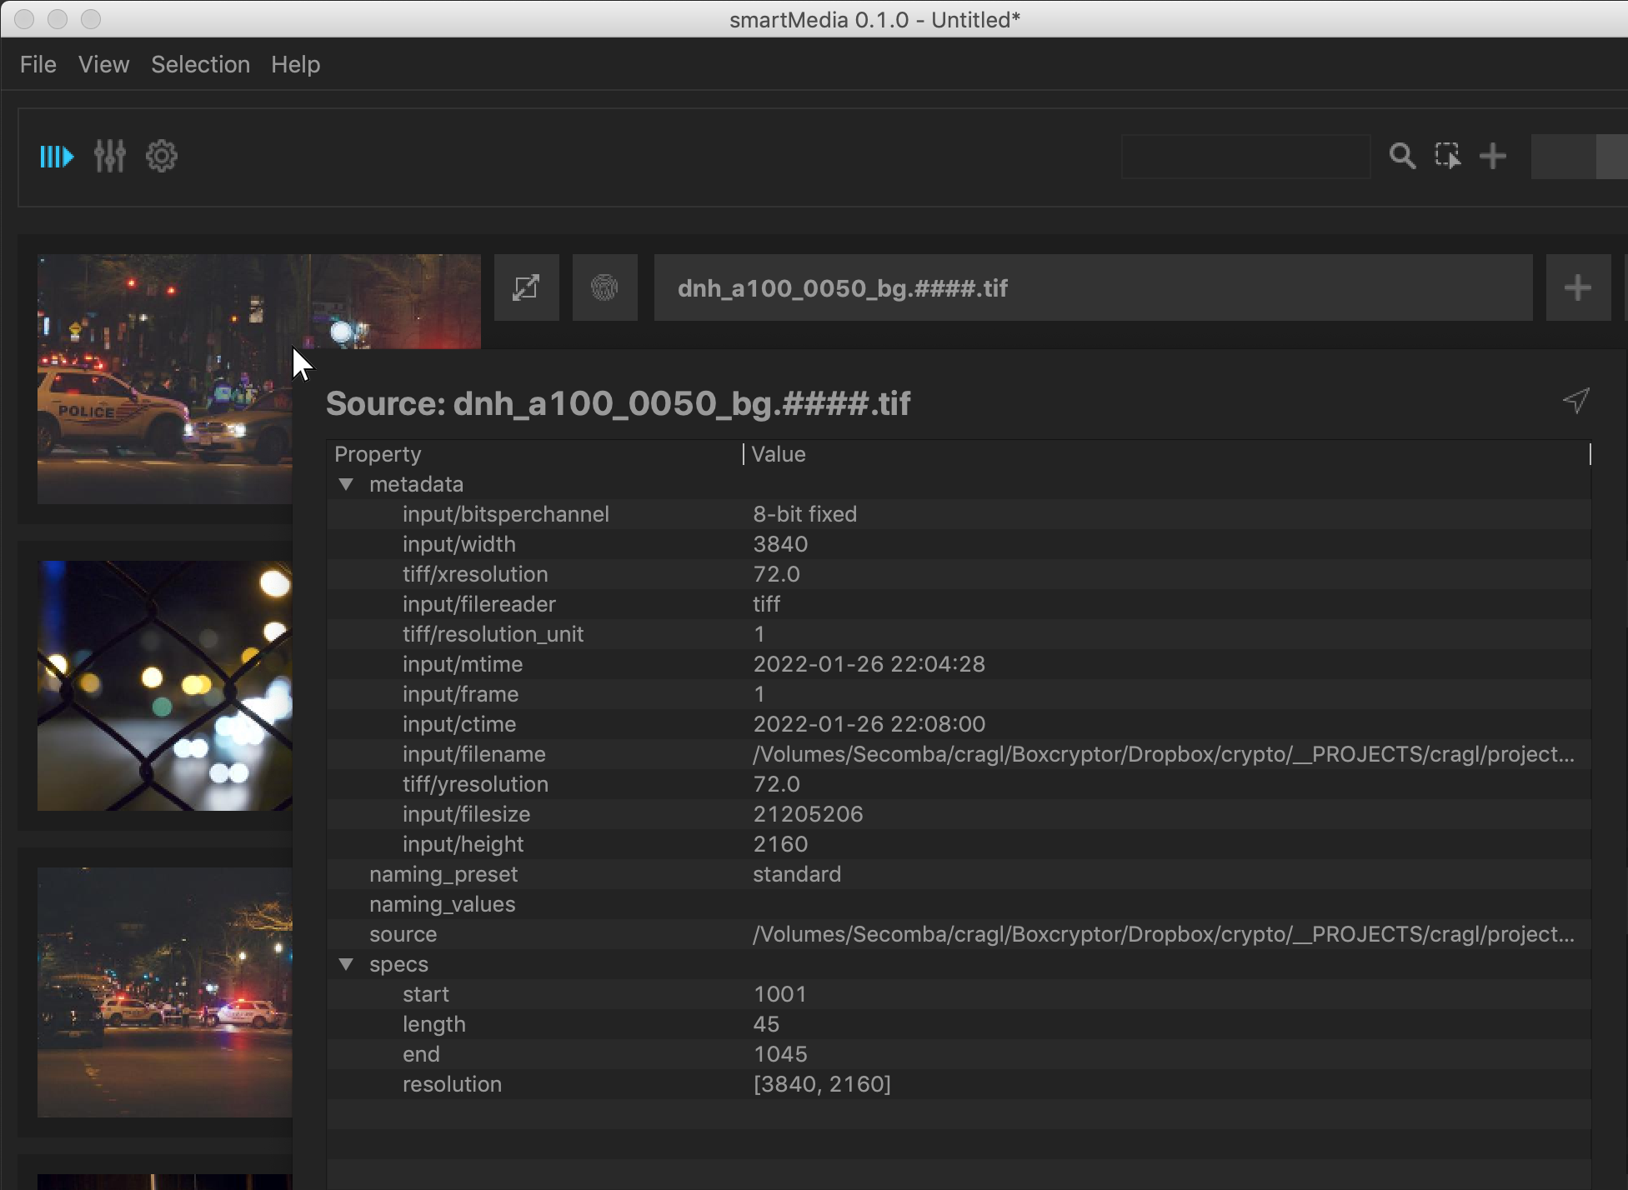Open the gear settings icon

click(162, 156)
